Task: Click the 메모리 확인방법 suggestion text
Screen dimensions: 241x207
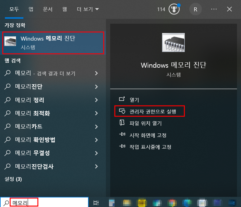Action: 35,140
